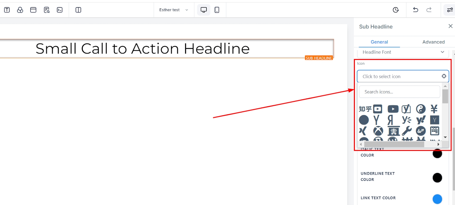The width and height of the screenshot is (455, 205).
Task: Switch to the Advanced tab
Action: [x=433, y=42]
